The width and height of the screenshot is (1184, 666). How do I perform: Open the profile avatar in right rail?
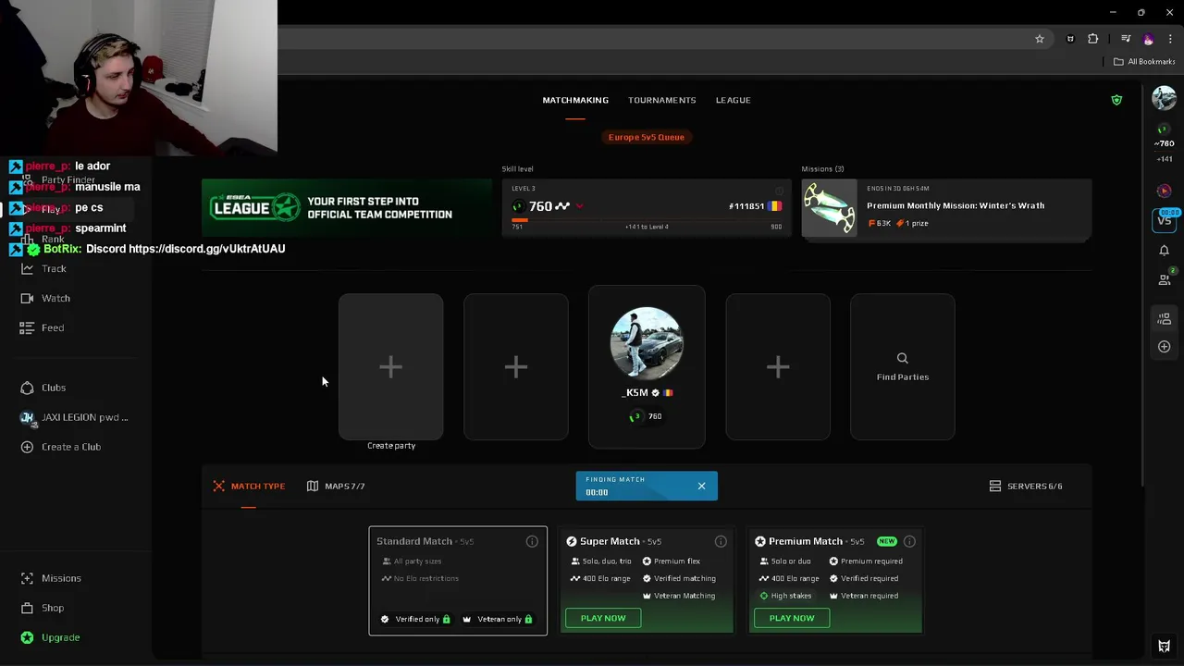1164,97
